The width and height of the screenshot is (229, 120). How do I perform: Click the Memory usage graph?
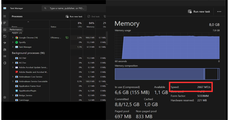(x=167, y=46)
